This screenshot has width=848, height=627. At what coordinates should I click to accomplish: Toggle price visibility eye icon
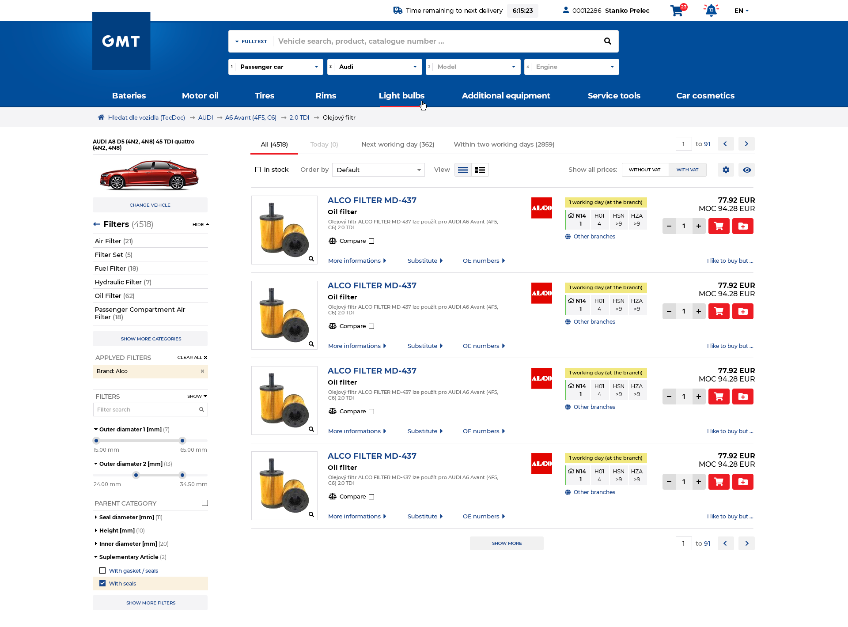747,170
